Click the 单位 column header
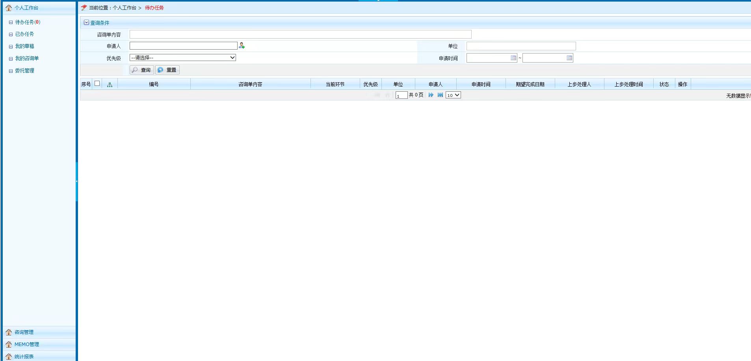This screenshot has height=361, width=751. [x=398, y=84]
